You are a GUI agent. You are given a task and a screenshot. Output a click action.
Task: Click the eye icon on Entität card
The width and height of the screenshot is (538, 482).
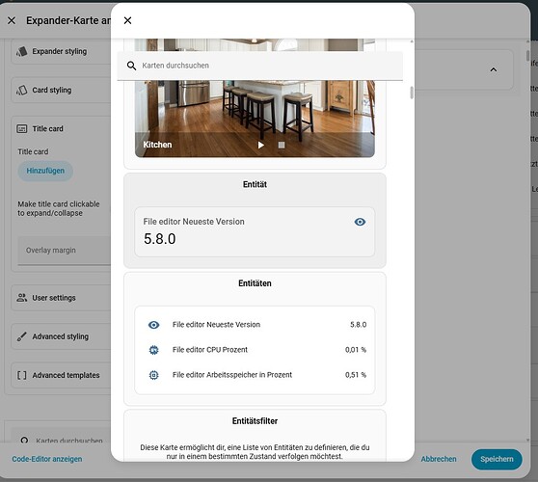pyautogui.click(x=360, y=222)
